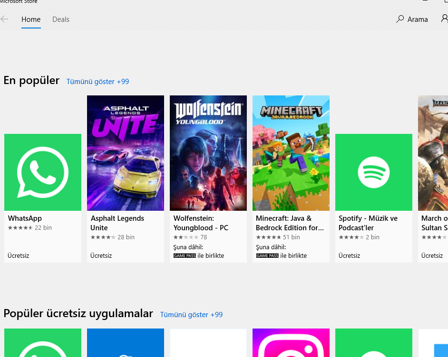Go back with the back arrow
448x357 pixels.
pyautogui.click(x=4, y=19)
